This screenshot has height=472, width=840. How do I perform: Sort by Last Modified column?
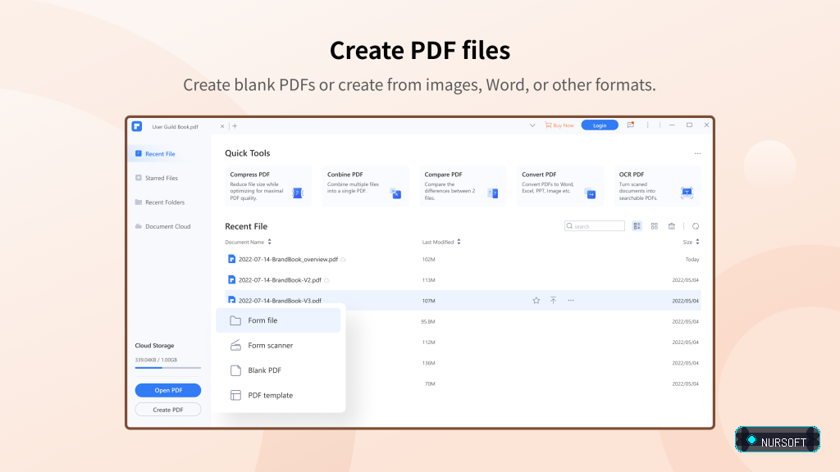click(x=441, y=242)
